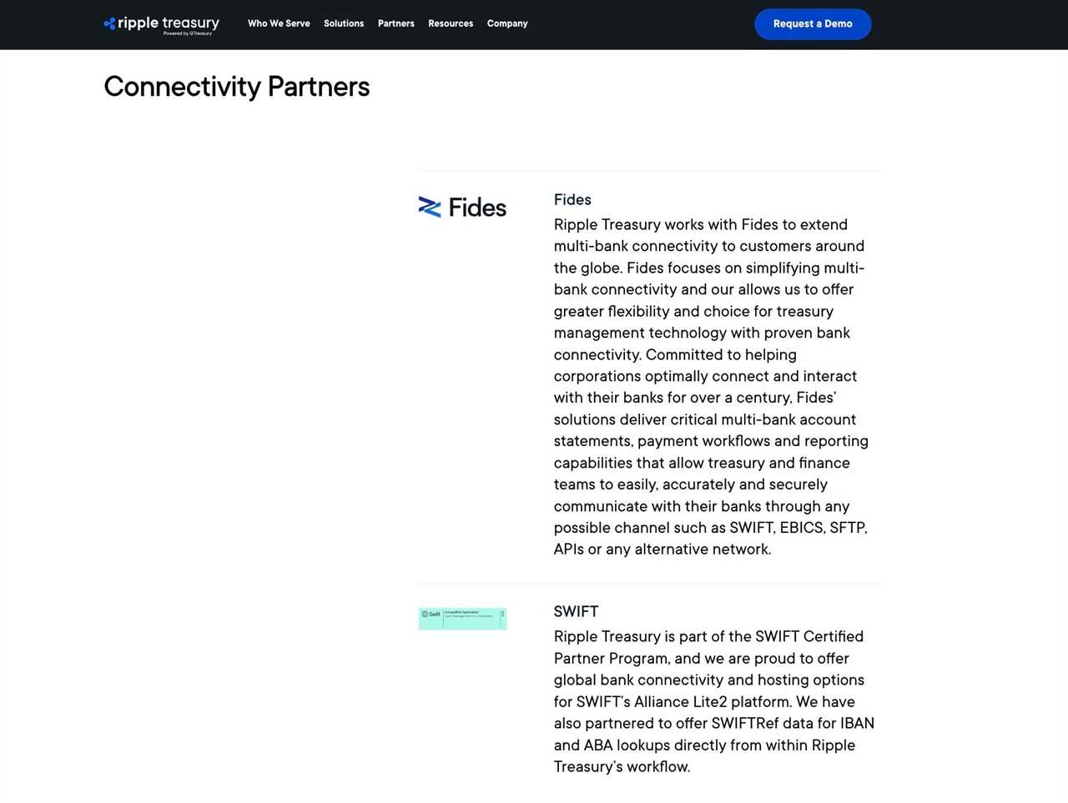Click the Fides zigzag logo symbol
This screenshot has height=803, width=1068.
pyautogui.click(x=429, y=207)
